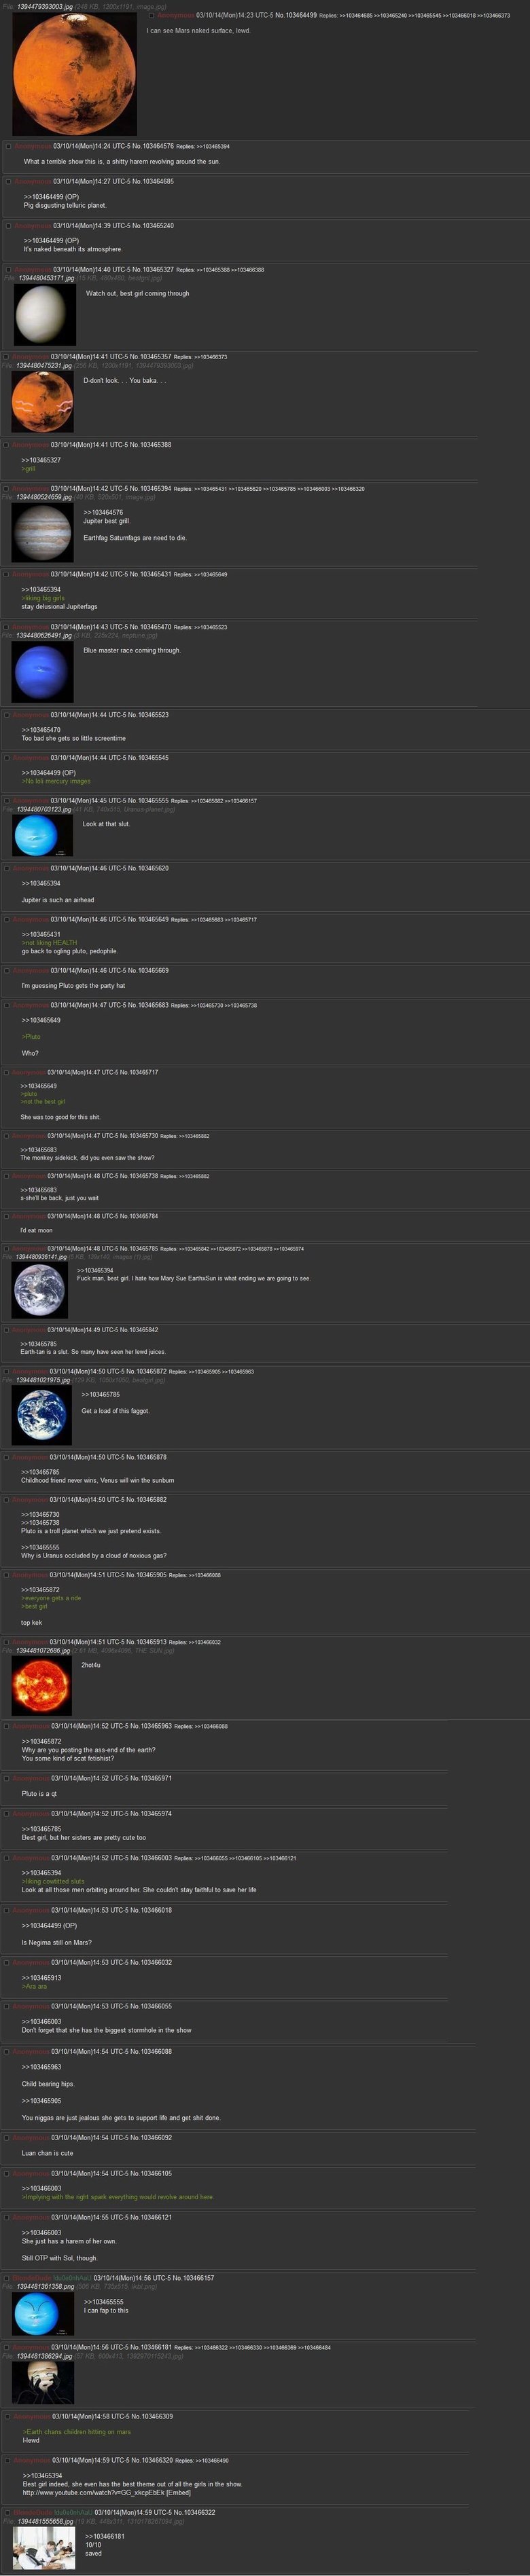The width and height of the screenshot is (530, 2576).
Task: Open file name 1394479393003.jpg at the top
Action: point(45,6)
